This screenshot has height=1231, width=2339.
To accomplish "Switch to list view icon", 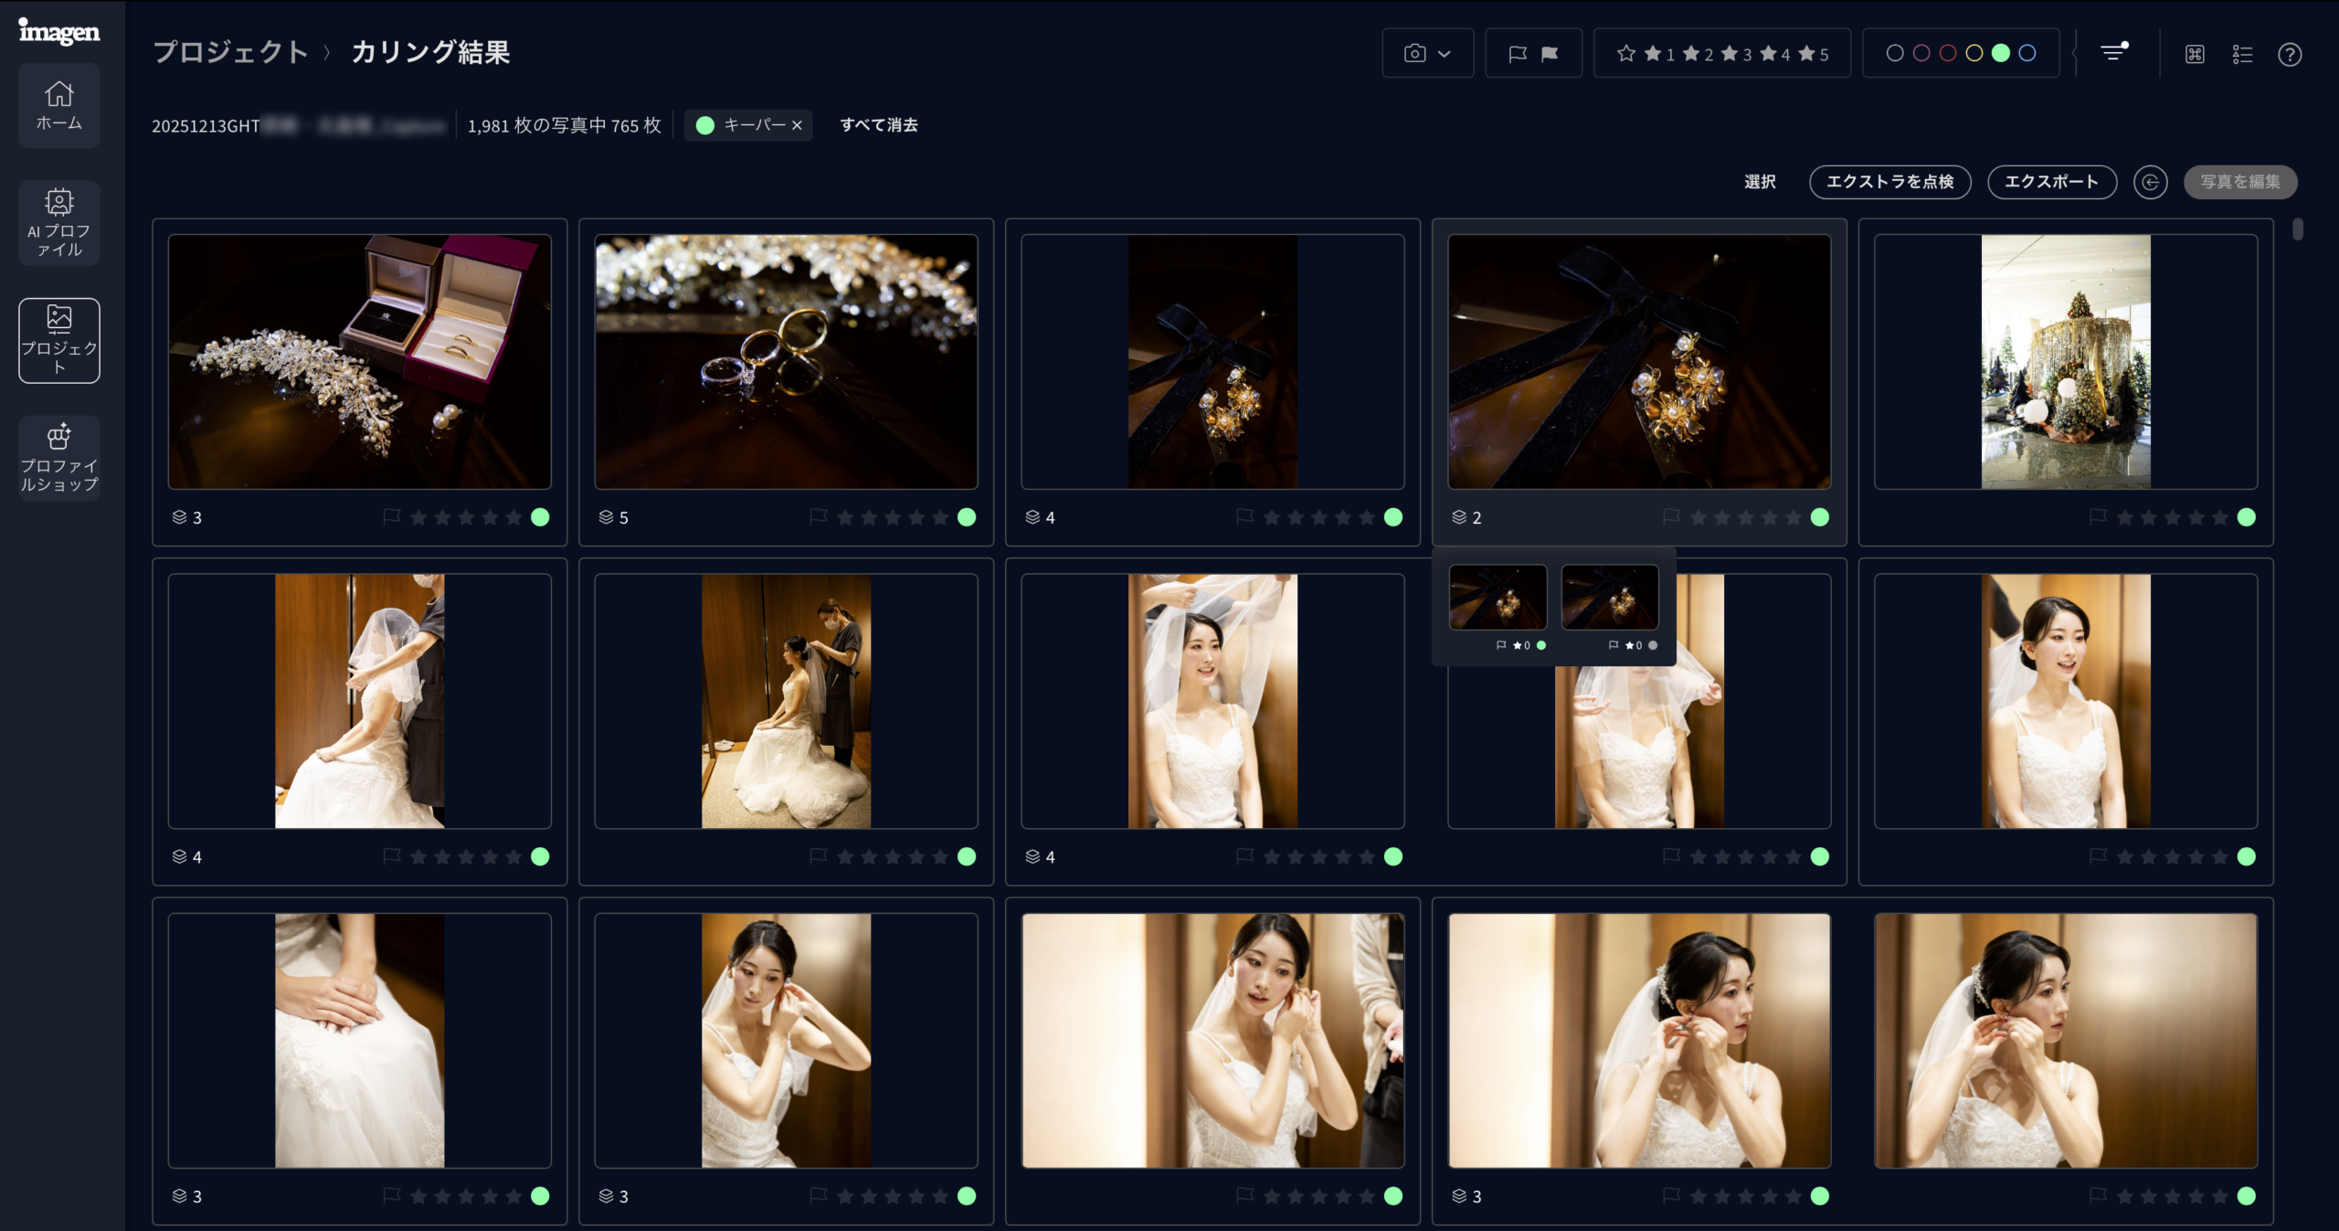I will [x=2242, y=54].
